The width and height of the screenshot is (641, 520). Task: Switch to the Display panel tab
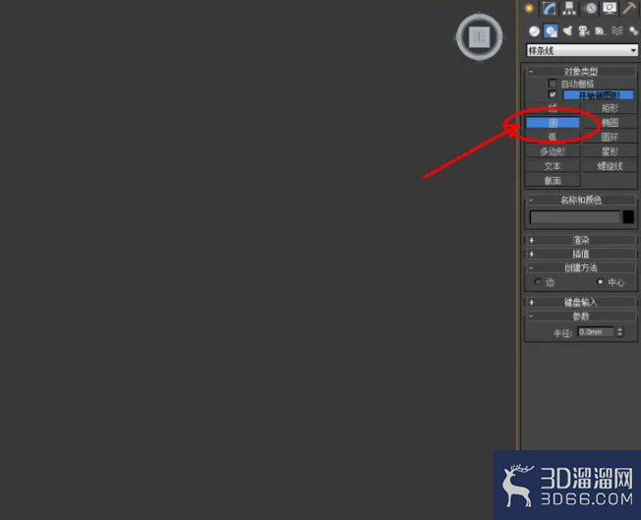[610, 8]
